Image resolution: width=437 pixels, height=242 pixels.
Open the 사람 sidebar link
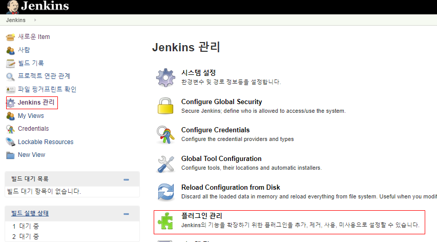pos(24,50)
